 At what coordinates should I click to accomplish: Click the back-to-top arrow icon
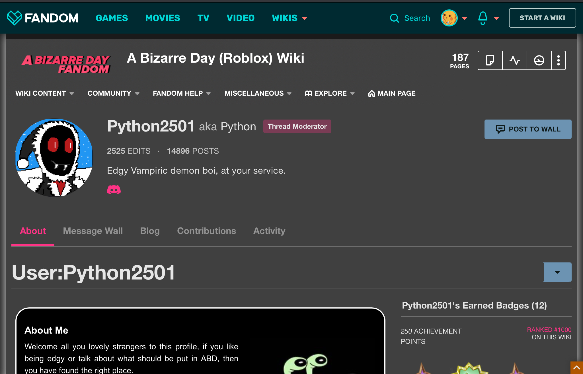click(x=576, y=368)
